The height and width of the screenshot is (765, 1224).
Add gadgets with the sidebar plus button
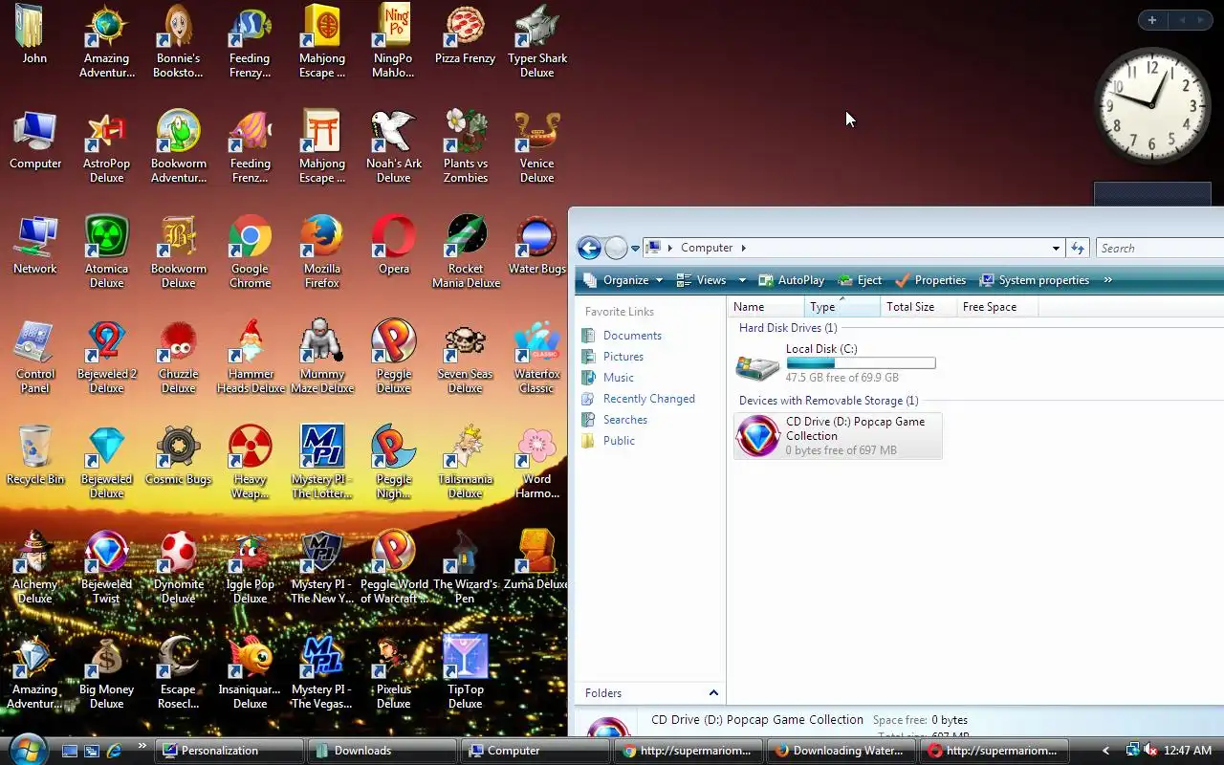(1152, 20)
